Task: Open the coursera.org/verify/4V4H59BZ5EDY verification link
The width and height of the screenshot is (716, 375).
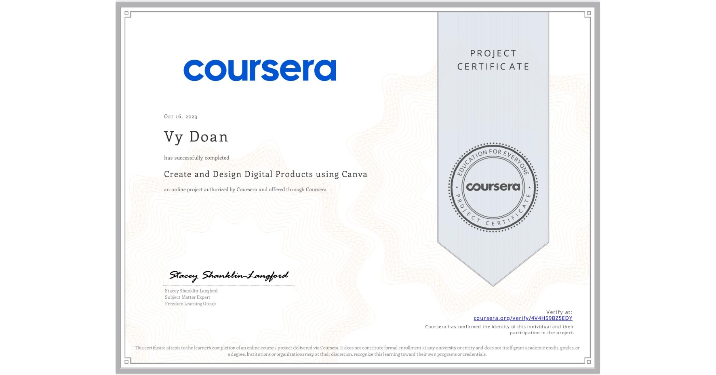Action: click(523, 319)
